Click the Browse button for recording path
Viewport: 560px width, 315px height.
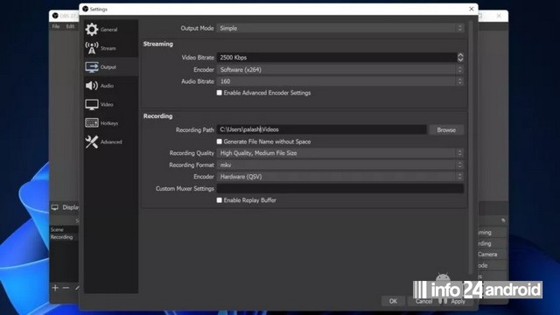[x=446, y=130]
